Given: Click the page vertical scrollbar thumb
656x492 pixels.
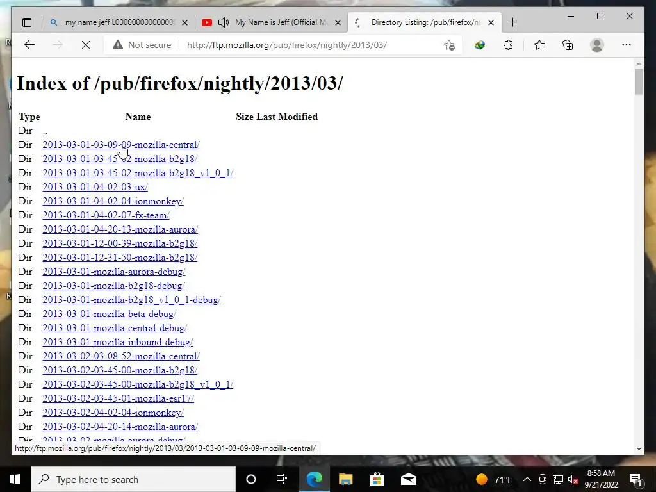Looking at the screenshot, I should (639, 82).
